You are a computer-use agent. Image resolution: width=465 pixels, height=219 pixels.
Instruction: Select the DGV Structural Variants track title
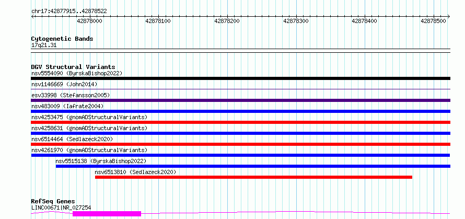[73, 67]
